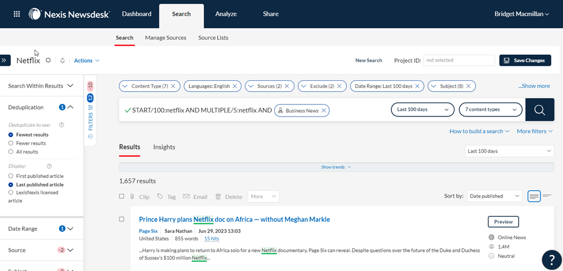Screen dimensions: 563x271
Task: Open the Sort by Date published dropdown
Action: coord(495,196)
